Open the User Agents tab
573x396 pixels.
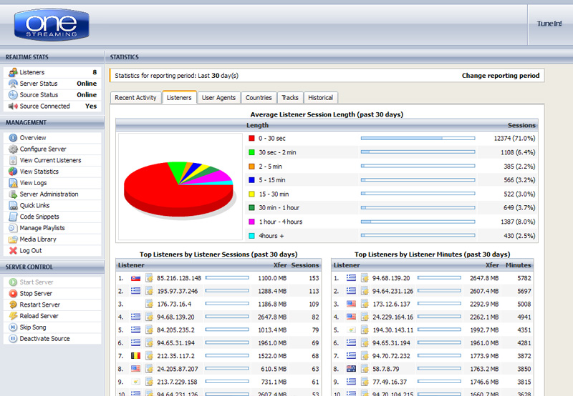pos(218,98)
